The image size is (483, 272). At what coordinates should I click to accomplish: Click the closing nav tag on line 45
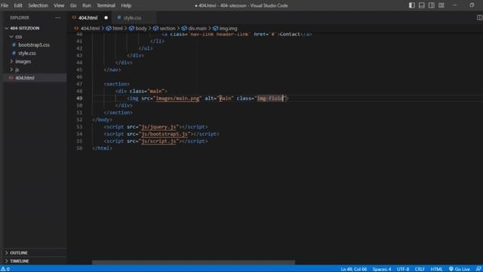[112, 70]
